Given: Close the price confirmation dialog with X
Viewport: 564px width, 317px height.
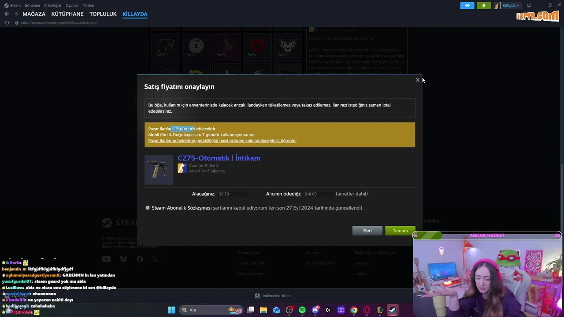Looking at the screenshot, I should coord(417,80).
